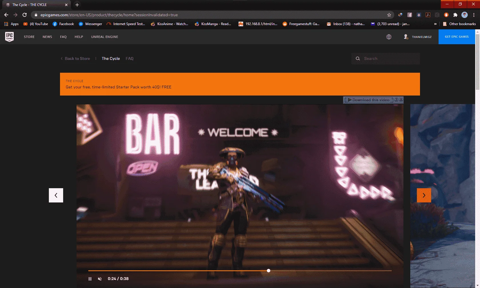480x288 pixels.
Task: Advance to the next media slide
Action: click(x=424, y=195)
